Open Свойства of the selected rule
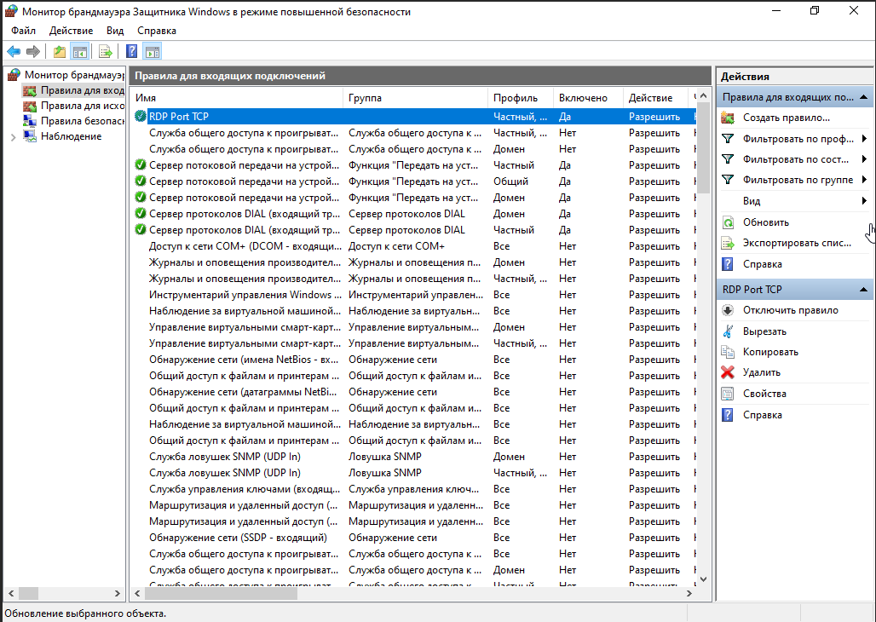 tap(764, 394)
